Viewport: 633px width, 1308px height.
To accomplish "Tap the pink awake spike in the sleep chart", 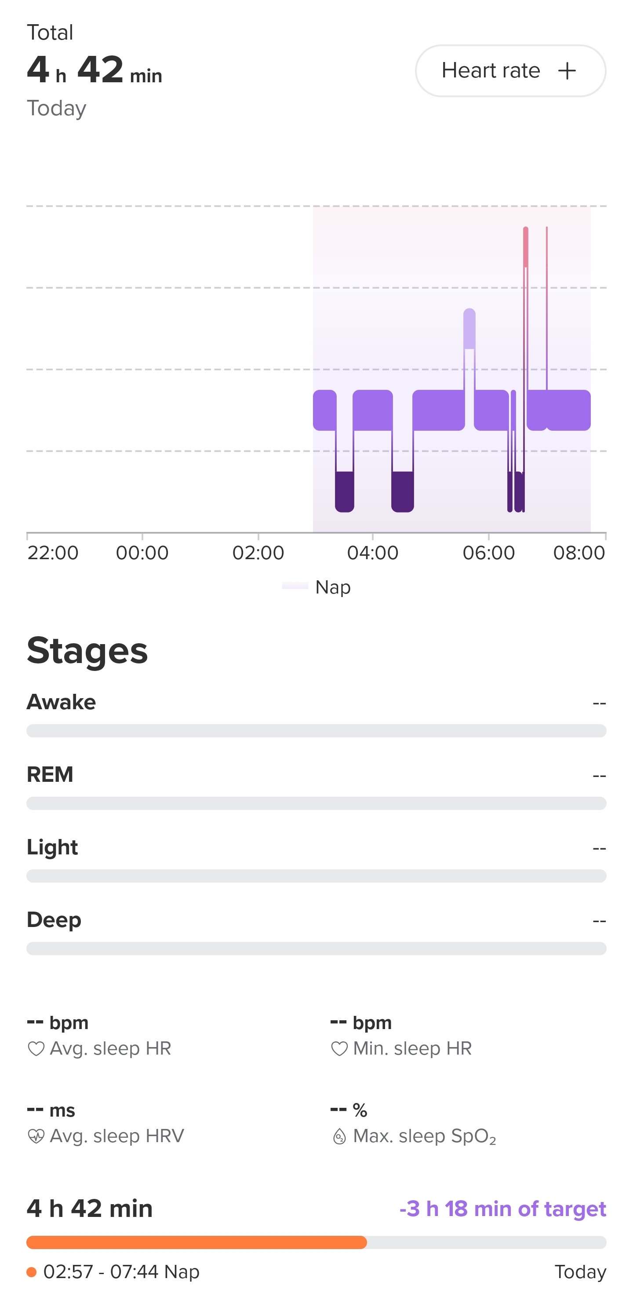I will [x=525, y=247].
